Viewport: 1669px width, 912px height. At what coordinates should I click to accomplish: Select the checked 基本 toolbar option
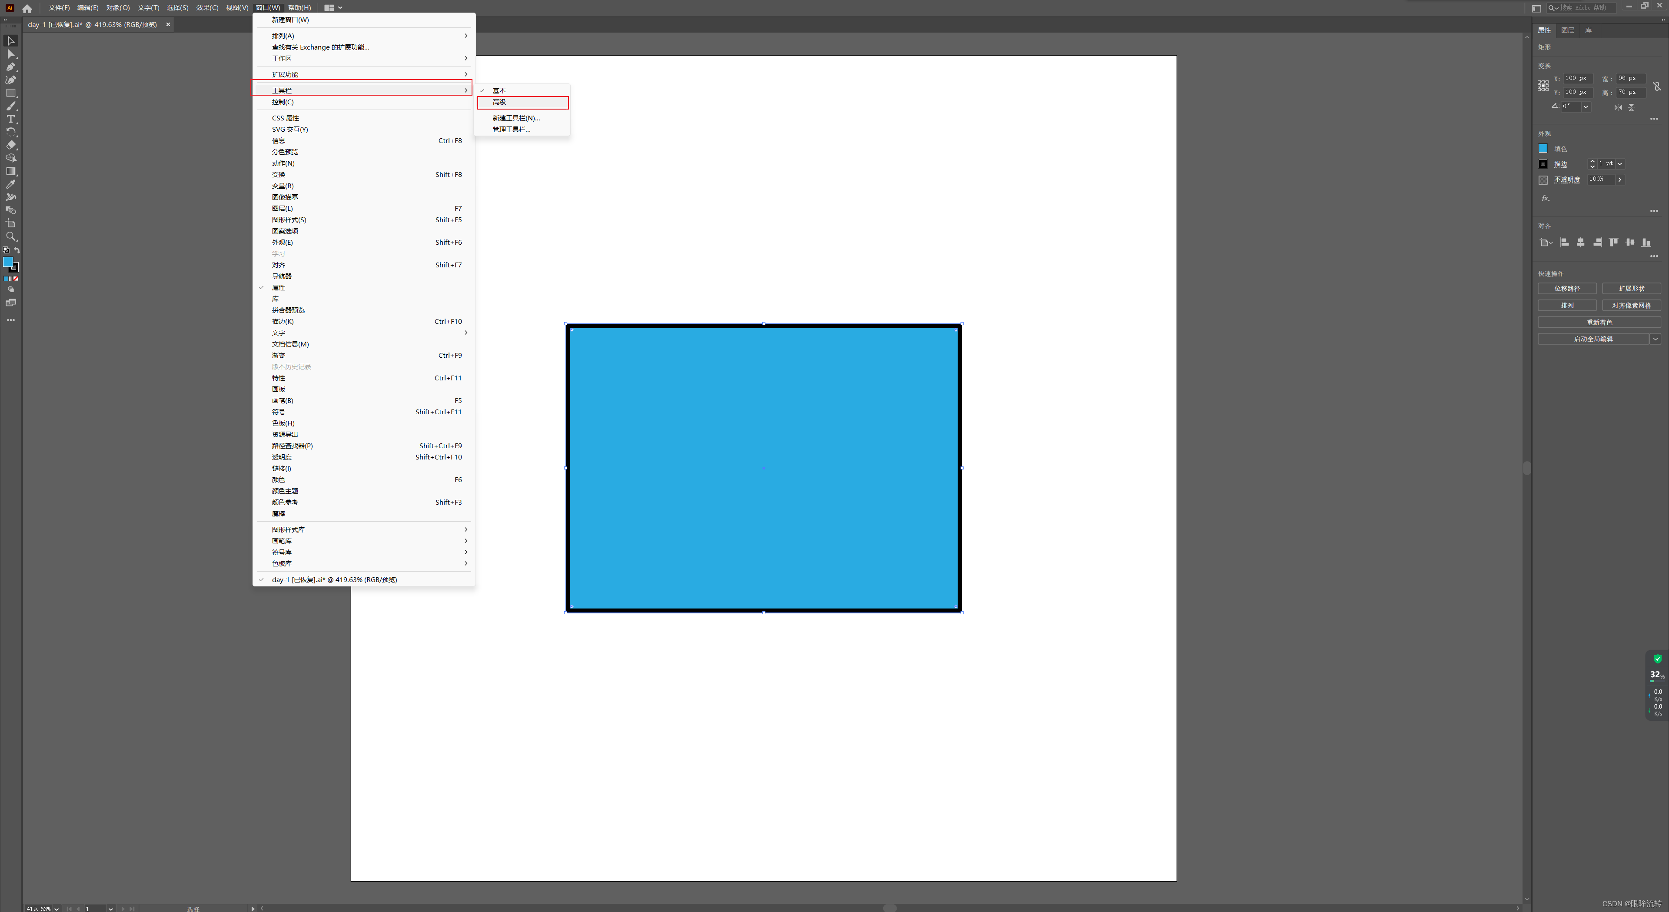pyautogui.click(x=523, y=91)
